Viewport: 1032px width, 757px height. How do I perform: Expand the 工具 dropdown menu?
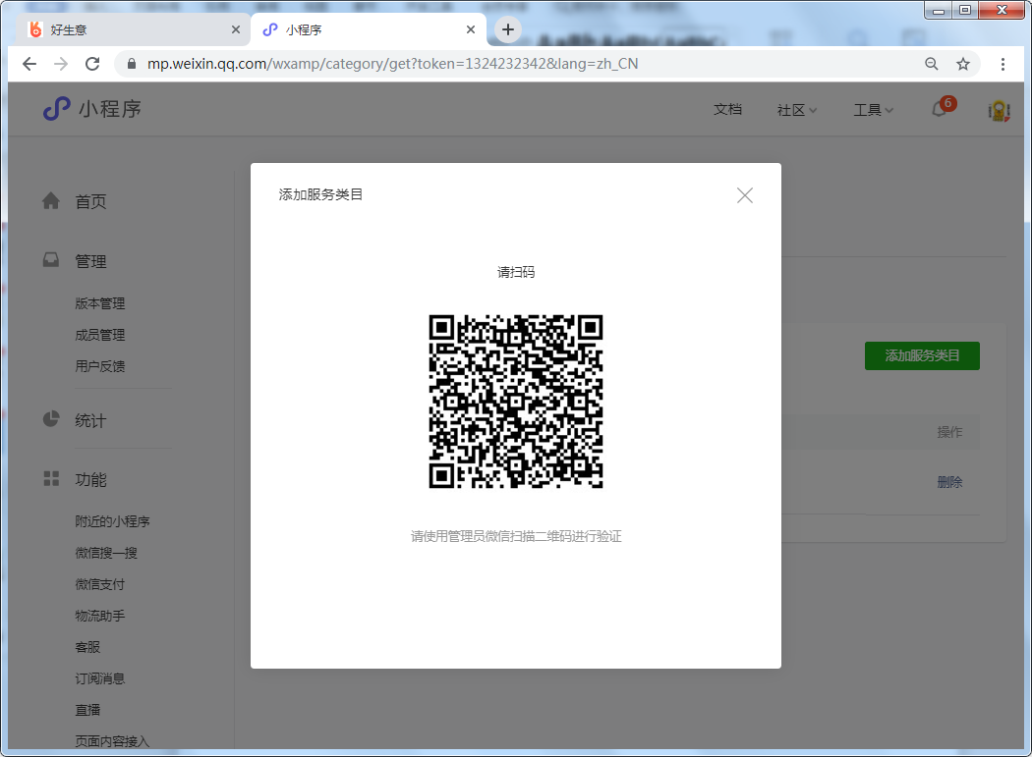pyautogui.click(x=873, y=110)
